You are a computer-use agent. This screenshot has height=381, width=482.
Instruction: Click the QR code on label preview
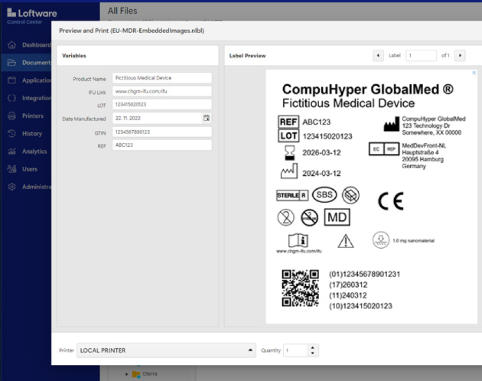[300, 288]
